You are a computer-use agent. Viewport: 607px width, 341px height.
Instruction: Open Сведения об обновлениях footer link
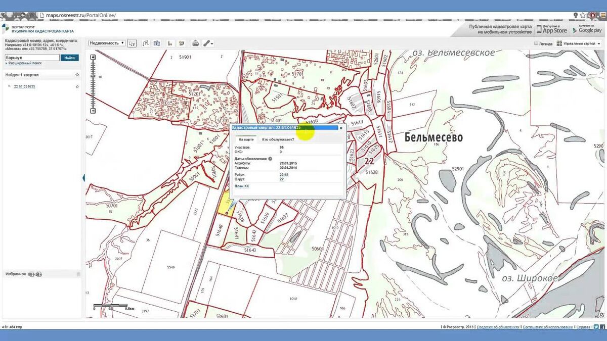(x=498, y=327)
